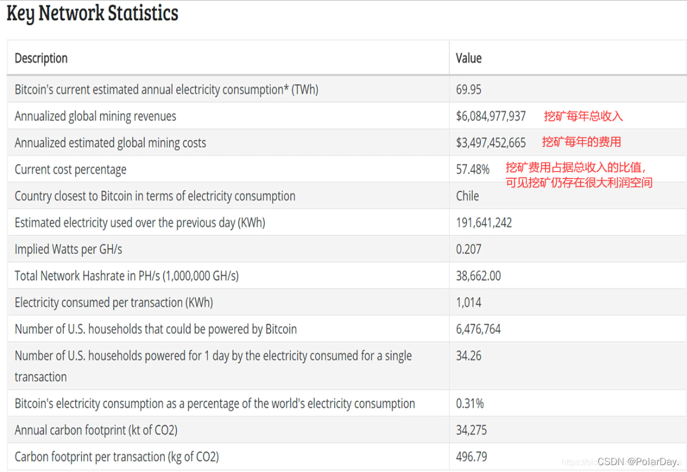Image resolution: width=687 pixels, height=472 pixels.
Task: Click the value 0.207
Action: [x=468, y=249]
